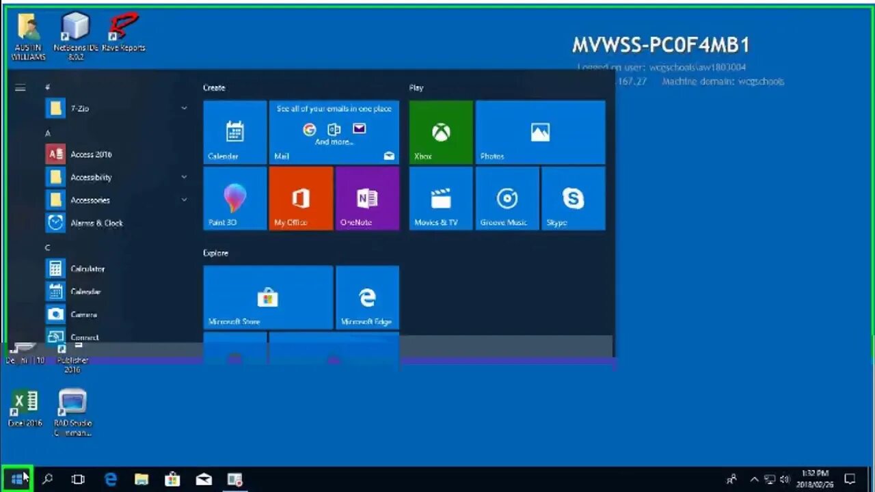This screenshot has width=875, height=492.
Task: Click the Play group heading
Action: (x=416, y=87)
